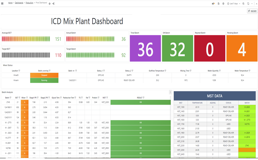
Task: Click the zoom out time range icon
Action: click(243, 3)
